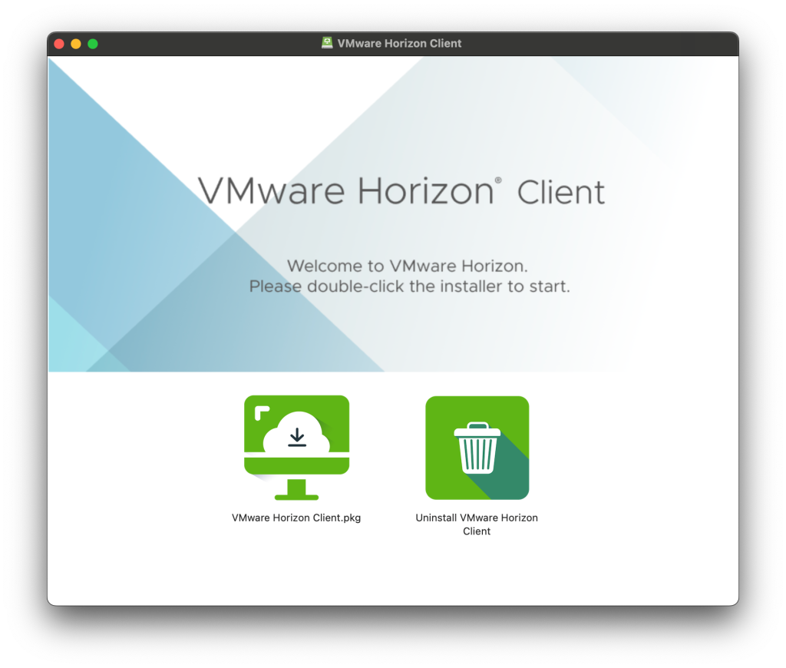
Task: Click the cloud download arrow on installer icon
Action: click(296, 438)
